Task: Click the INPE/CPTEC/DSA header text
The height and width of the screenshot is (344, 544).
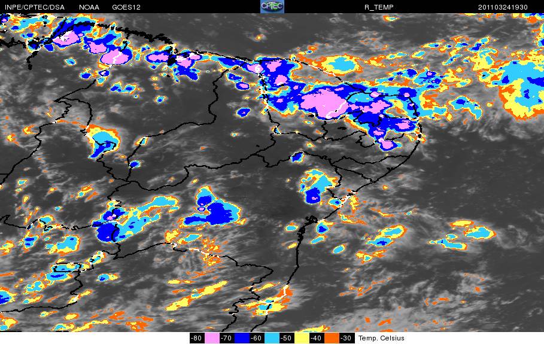Action: [34, 7]
